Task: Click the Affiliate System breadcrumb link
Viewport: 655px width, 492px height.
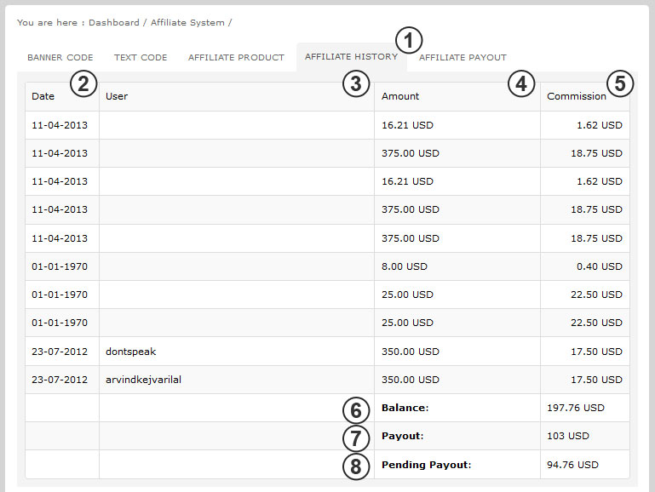Action: tap(187, 22)
